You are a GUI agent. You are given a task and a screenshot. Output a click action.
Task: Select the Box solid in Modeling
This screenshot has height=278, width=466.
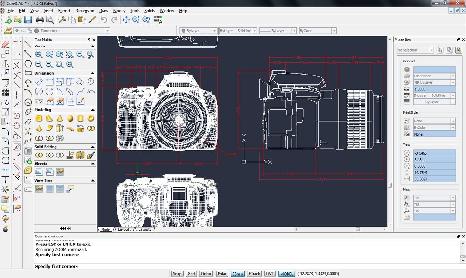[39, 118]
